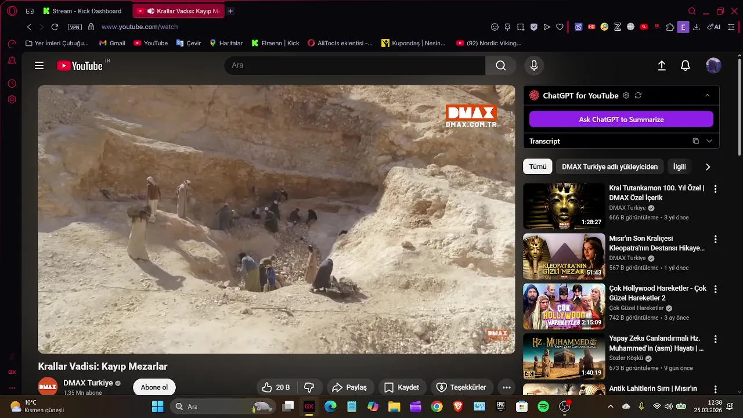Image resolution: width=743 pixels, height=418 pixels.
Task: Click the Kaydet save button
Action: [402, 387]
